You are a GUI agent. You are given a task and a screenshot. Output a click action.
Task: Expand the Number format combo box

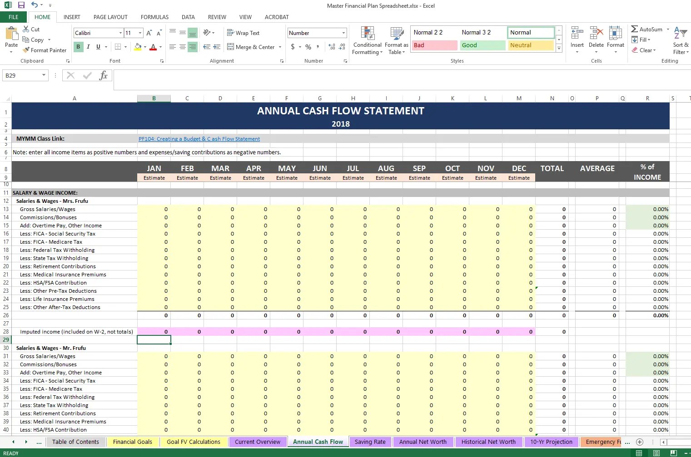[x=343, y=33]
